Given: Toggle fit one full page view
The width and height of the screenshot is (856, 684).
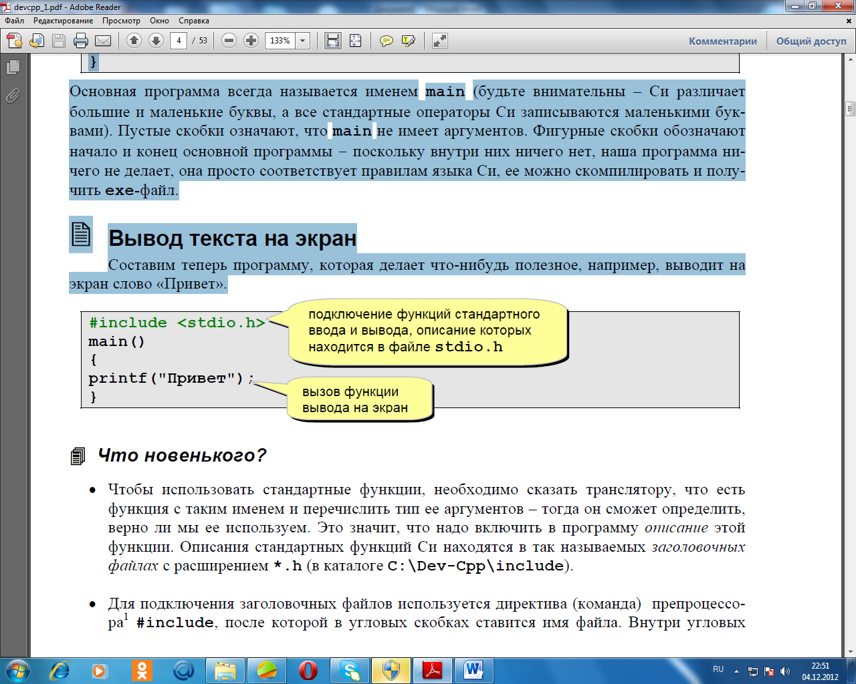Looking at the screenshot, I should click(355, 41).
